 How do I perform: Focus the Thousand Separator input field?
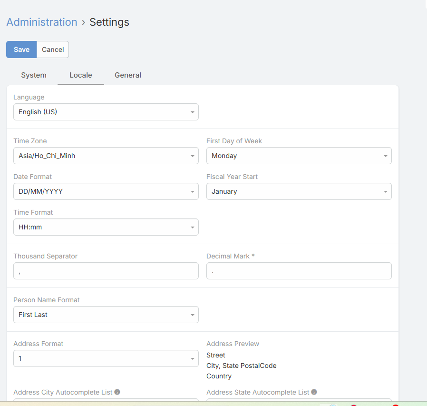pos(106,271)
